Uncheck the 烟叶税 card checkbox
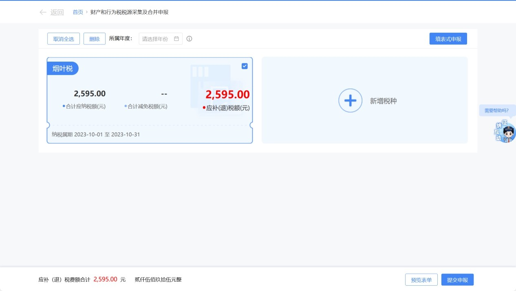The height and width of the screenshot is (291, 516). click(x=245, y=66)
